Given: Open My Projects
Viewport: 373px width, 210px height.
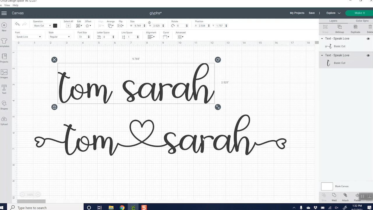Looking at the screenshot, I should tap(297, 13).
